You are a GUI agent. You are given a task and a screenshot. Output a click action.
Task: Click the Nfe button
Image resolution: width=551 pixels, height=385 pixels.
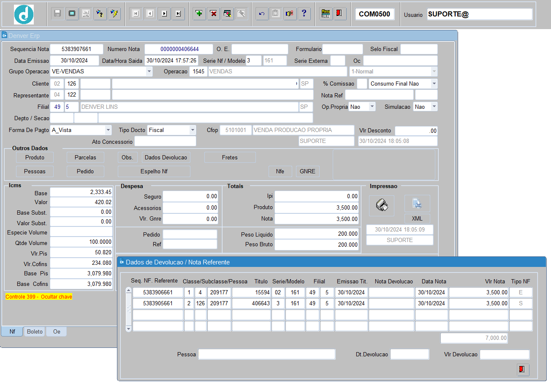coord(280,171)
